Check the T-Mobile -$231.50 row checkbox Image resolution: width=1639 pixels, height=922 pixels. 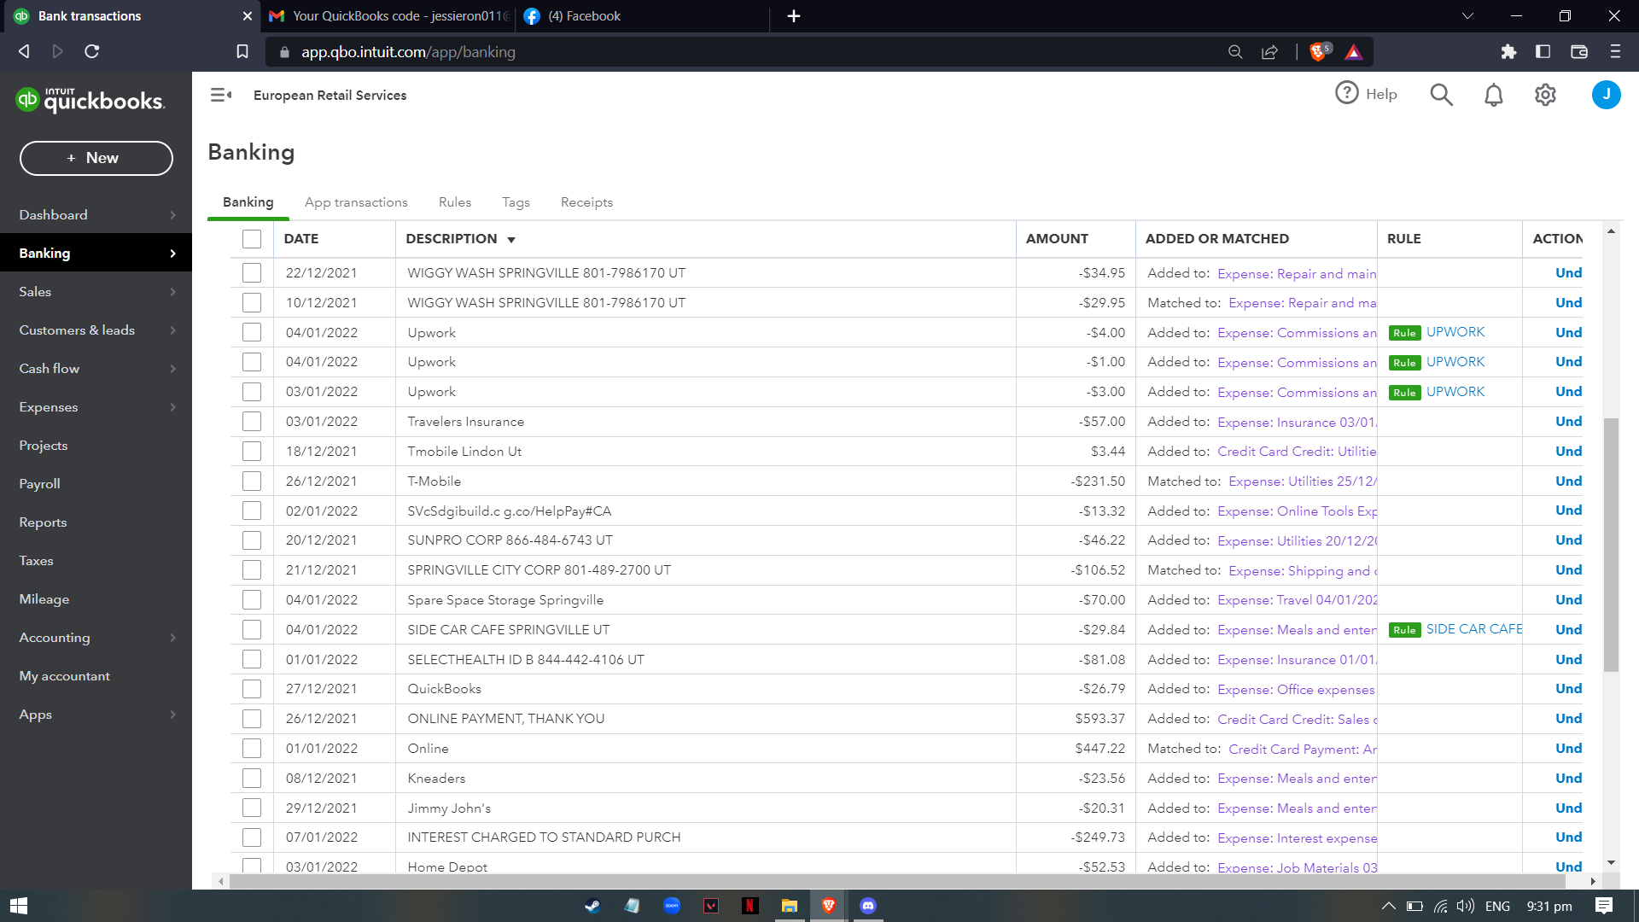coord(251,481)
